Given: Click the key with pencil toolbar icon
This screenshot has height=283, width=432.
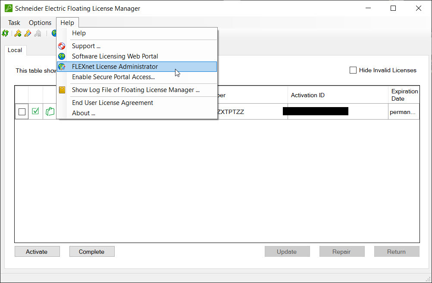Looking at the screenshot, I should 28,34.
